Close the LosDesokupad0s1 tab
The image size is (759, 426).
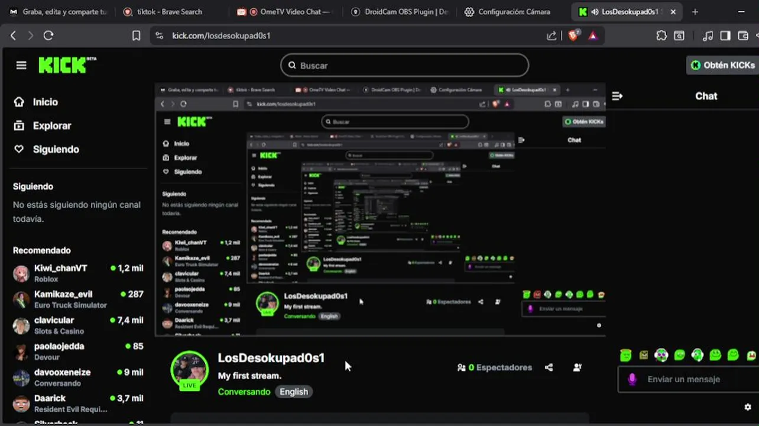point(673,11)
